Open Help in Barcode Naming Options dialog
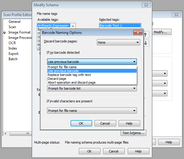184x159 pixels. 129,123
